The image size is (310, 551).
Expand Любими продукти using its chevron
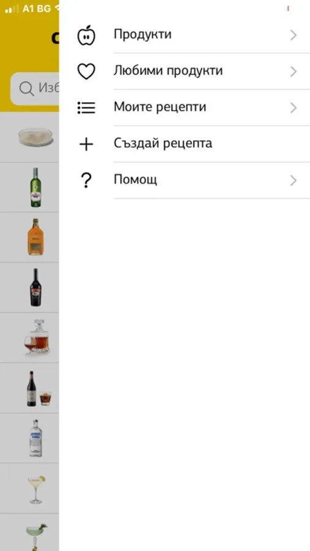coord(293,72)
